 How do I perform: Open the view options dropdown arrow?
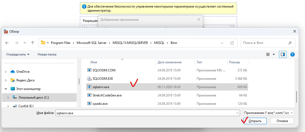274,55
